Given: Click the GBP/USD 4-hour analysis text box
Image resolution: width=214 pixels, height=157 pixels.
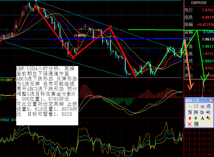Looking at the screenshot, I should pyautogui.click(x=47, y=96).
